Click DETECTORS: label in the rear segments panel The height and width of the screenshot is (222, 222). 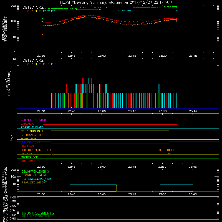pos(33,60)
